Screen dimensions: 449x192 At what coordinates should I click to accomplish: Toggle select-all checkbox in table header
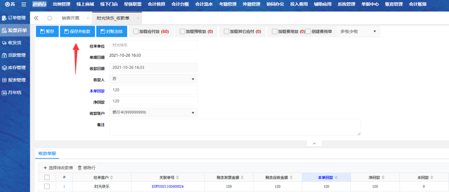tap(47, 177)
